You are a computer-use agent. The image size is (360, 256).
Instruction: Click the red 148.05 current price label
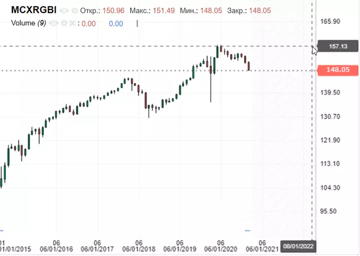coord(338,70)
